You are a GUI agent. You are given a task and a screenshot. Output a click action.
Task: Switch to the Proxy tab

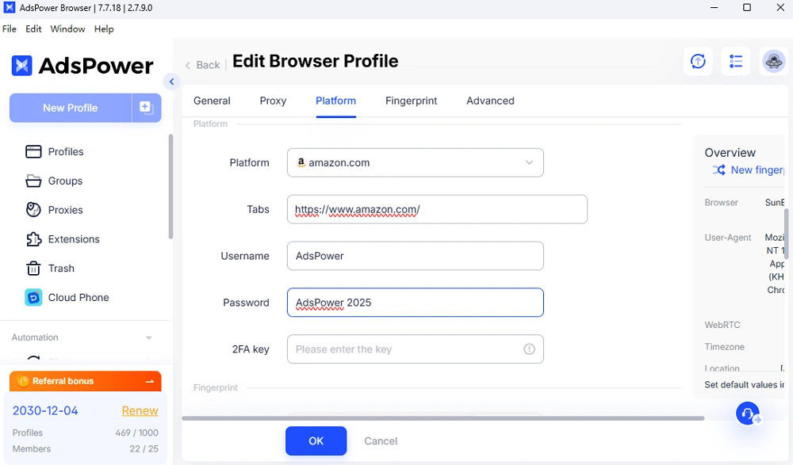[273, 101]
